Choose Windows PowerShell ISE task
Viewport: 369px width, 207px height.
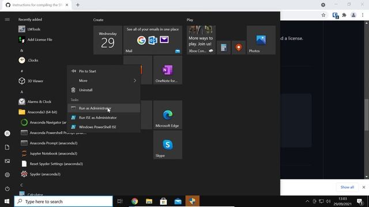tap(104, 127)
